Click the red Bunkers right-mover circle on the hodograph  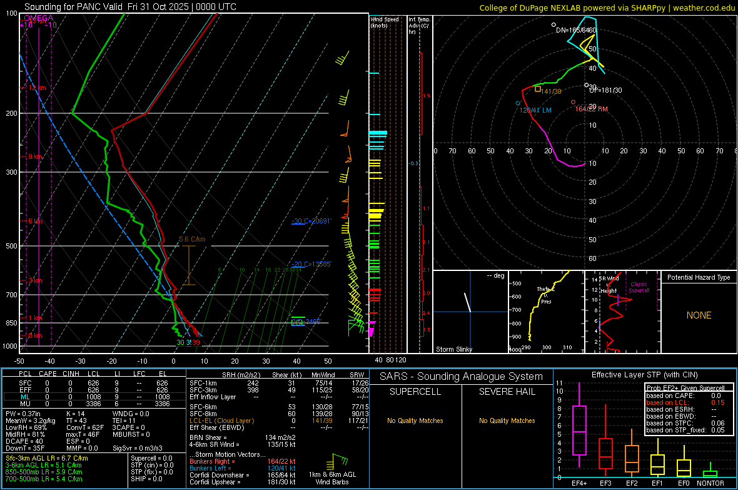[x=573, y=102]
